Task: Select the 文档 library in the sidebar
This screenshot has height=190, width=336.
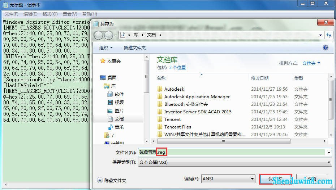Action: [x=119, y=119]
